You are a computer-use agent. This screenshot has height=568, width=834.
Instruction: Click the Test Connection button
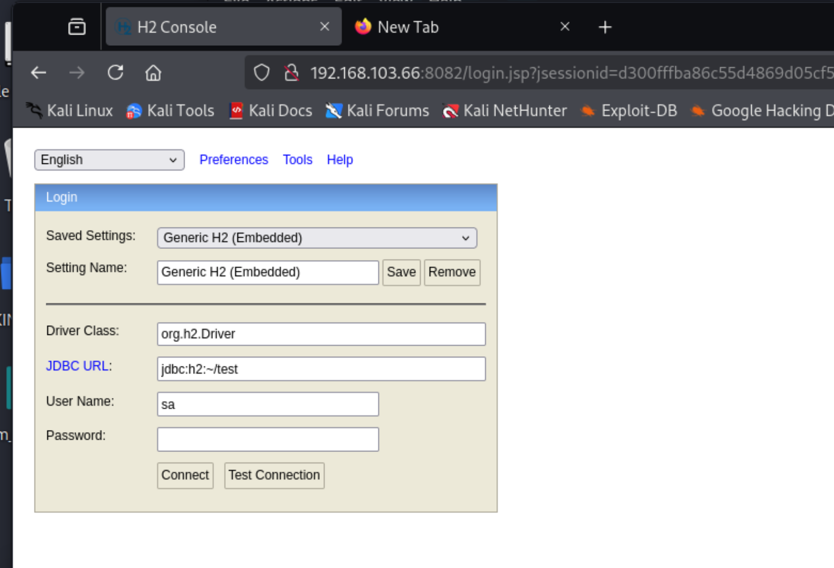(274, 475)
